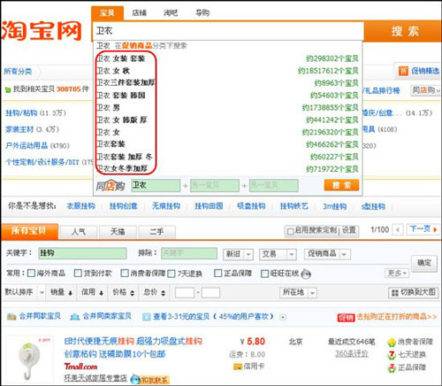Click the 信用卡 credit card icon
Image resolution: width=442 pixels, height=386 pixels.
tap(238, 367)
